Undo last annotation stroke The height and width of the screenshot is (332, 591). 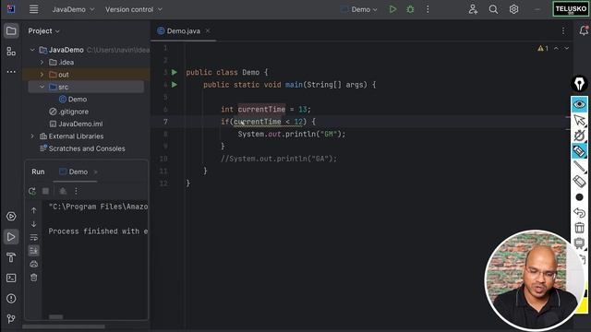click(579, 212)
